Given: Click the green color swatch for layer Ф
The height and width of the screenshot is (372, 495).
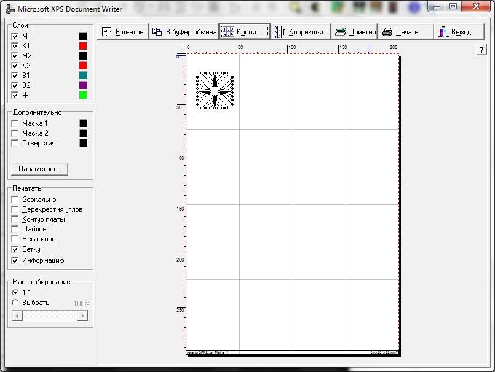Looking at the screenshot, I should [82, 95].
